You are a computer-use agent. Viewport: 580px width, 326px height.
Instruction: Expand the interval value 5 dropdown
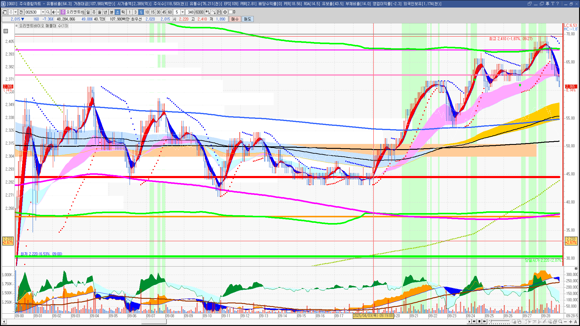pyautogui.click(x=182, y=12)
